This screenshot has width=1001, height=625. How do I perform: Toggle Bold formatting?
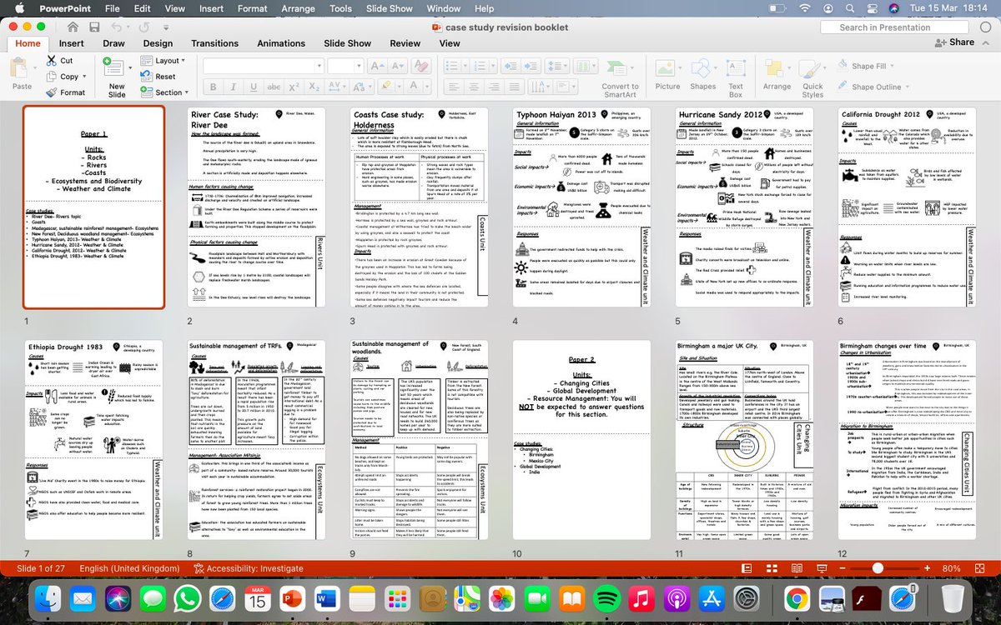[x=213, y=87]
